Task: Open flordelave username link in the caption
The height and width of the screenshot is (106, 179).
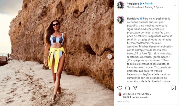Action: pos(133,18)
